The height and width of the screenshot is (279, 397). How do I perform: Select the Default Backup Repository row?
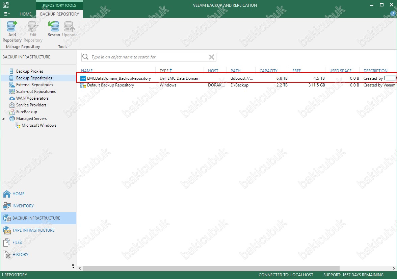point(237,85)
